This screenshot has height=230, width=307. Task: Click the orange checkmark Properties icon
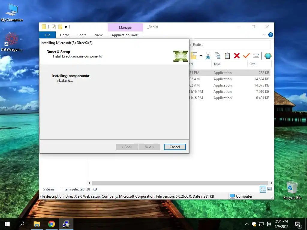[246, 56]
